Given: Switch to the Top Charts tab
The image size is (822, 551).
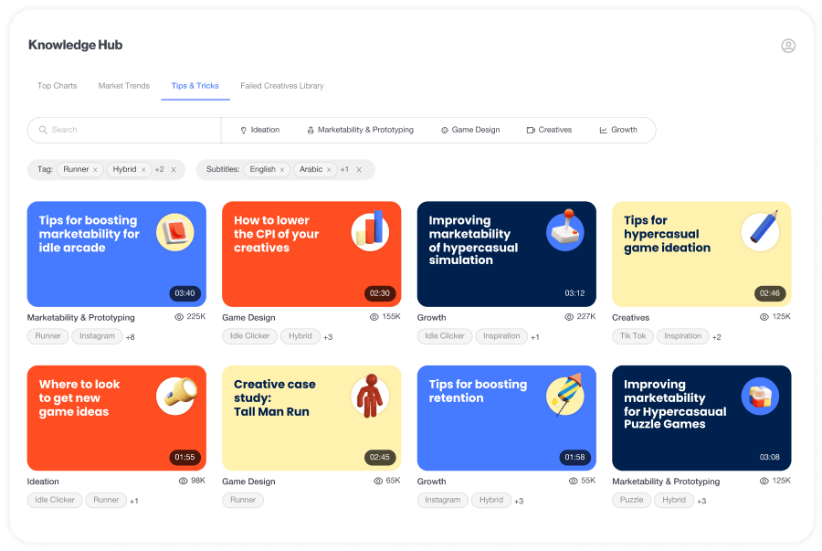Looking at the screenshot, I should [57, 86].
